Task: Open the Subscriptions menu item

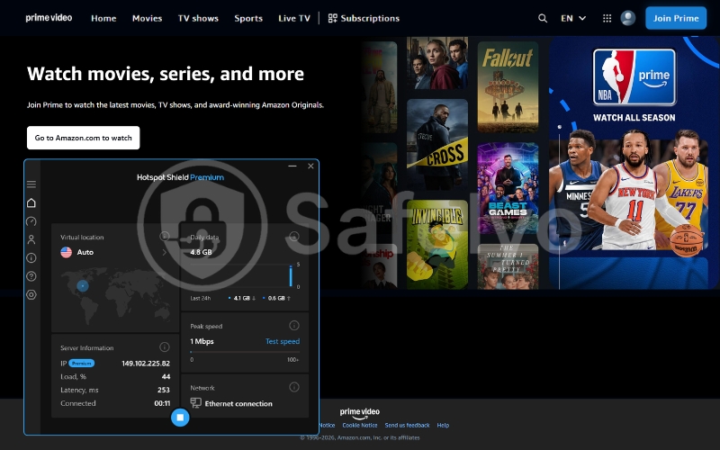Action: [x=364, y=18]
